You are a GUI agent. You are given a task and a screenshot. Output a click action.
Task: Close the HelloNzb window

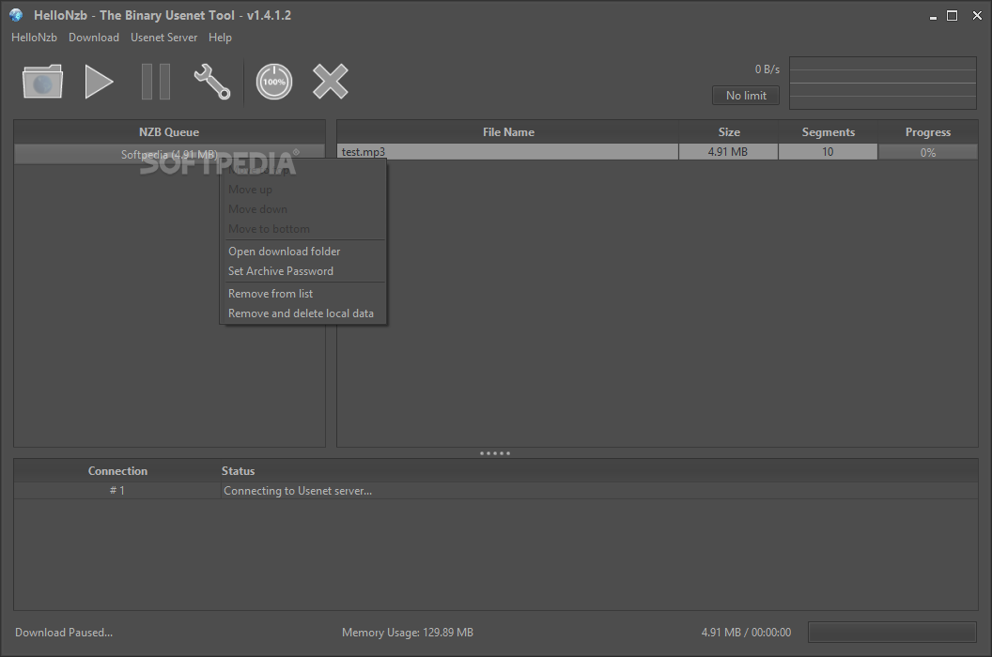pos(977,16)
